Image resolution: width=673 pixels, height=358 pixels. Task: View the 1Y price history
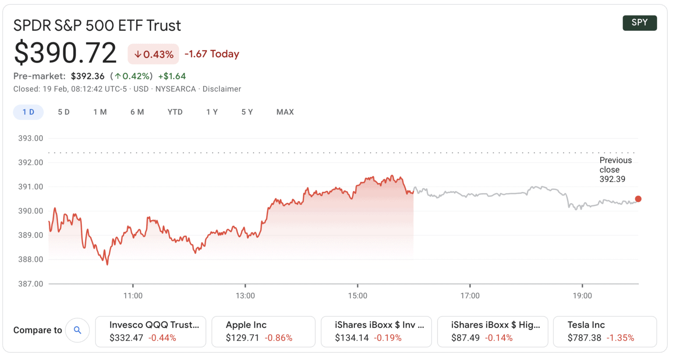(212, 112)
